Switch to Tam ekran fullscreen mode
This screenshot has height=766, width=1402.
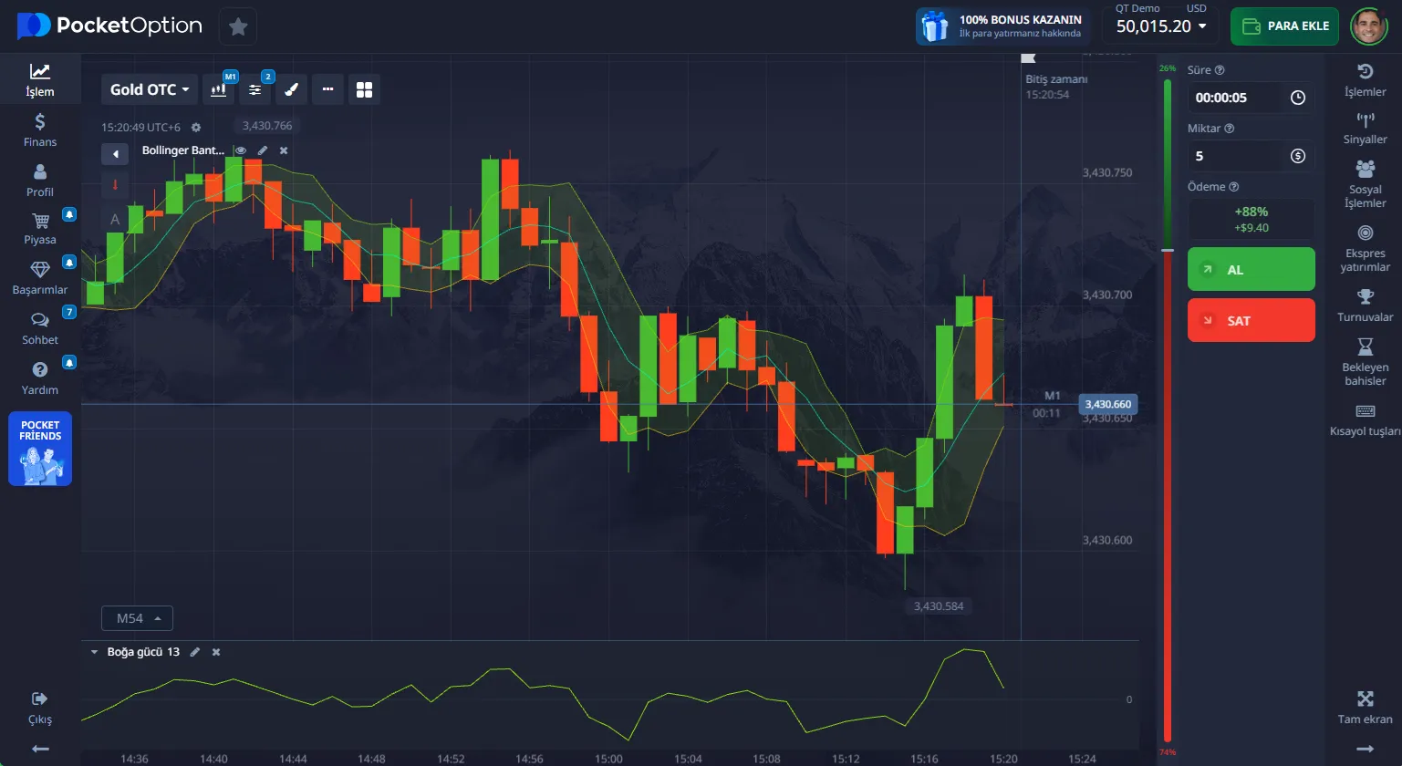[x=1365, y=707]
